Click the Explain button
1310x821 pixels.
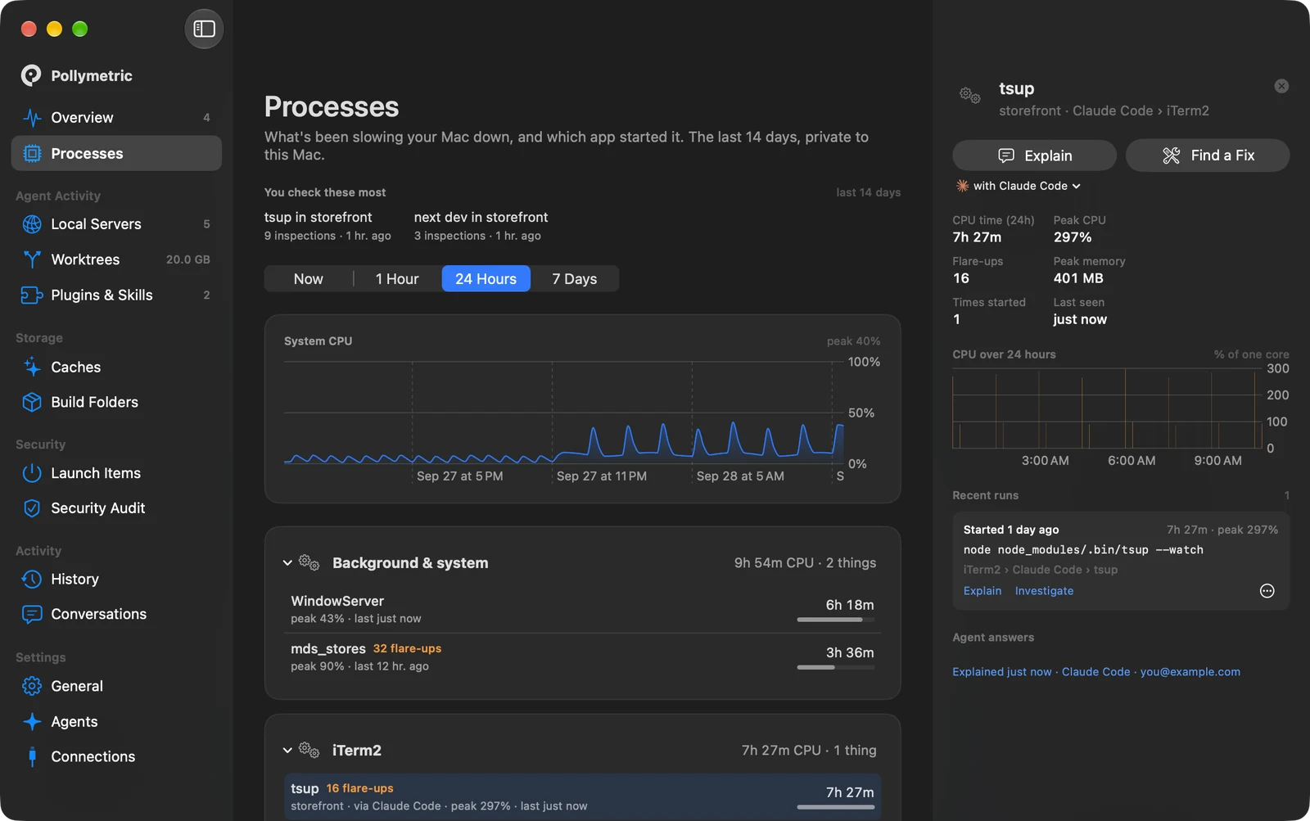point(1034,156)
